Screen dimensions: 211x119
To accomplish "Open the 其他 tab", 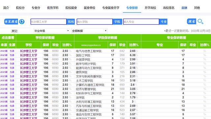I will tap(197, 8).
